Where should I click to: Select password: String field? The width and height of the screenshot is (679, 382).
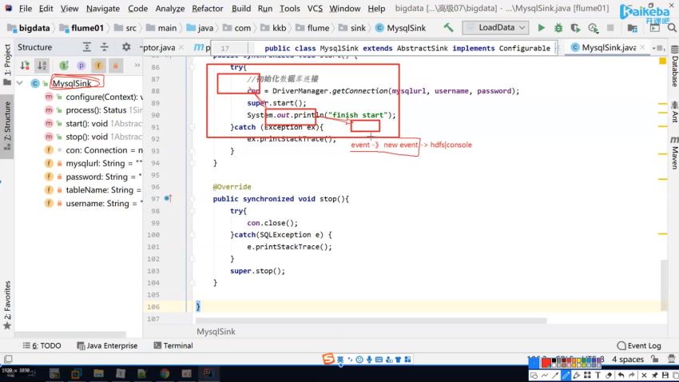[93, 177]
